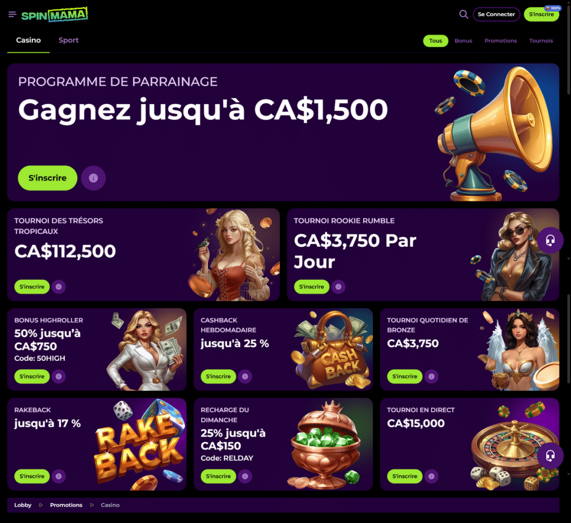Switch to the Sport tab

(x=69, y=40)
